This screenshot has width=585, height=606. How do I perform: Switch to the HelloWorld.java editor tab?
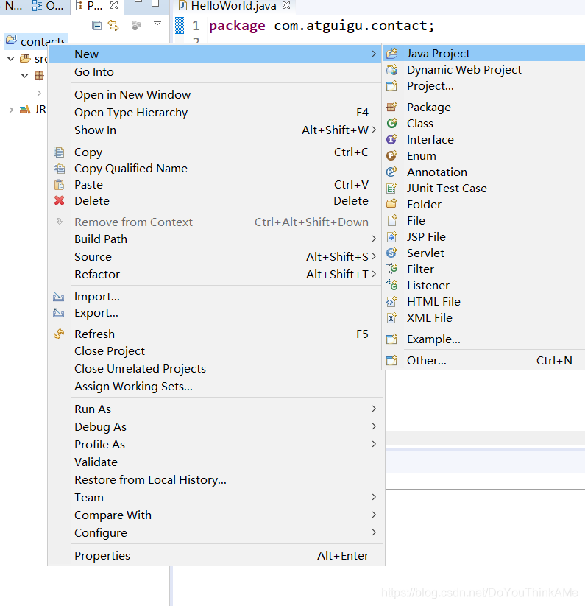coord(233,6)
